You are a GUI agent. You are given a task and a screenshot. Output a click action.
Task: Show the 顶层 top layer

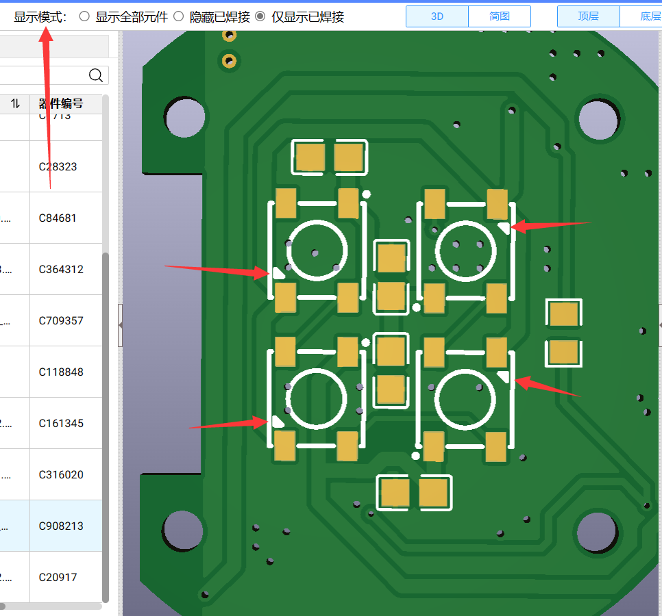[x=589, y=16]
